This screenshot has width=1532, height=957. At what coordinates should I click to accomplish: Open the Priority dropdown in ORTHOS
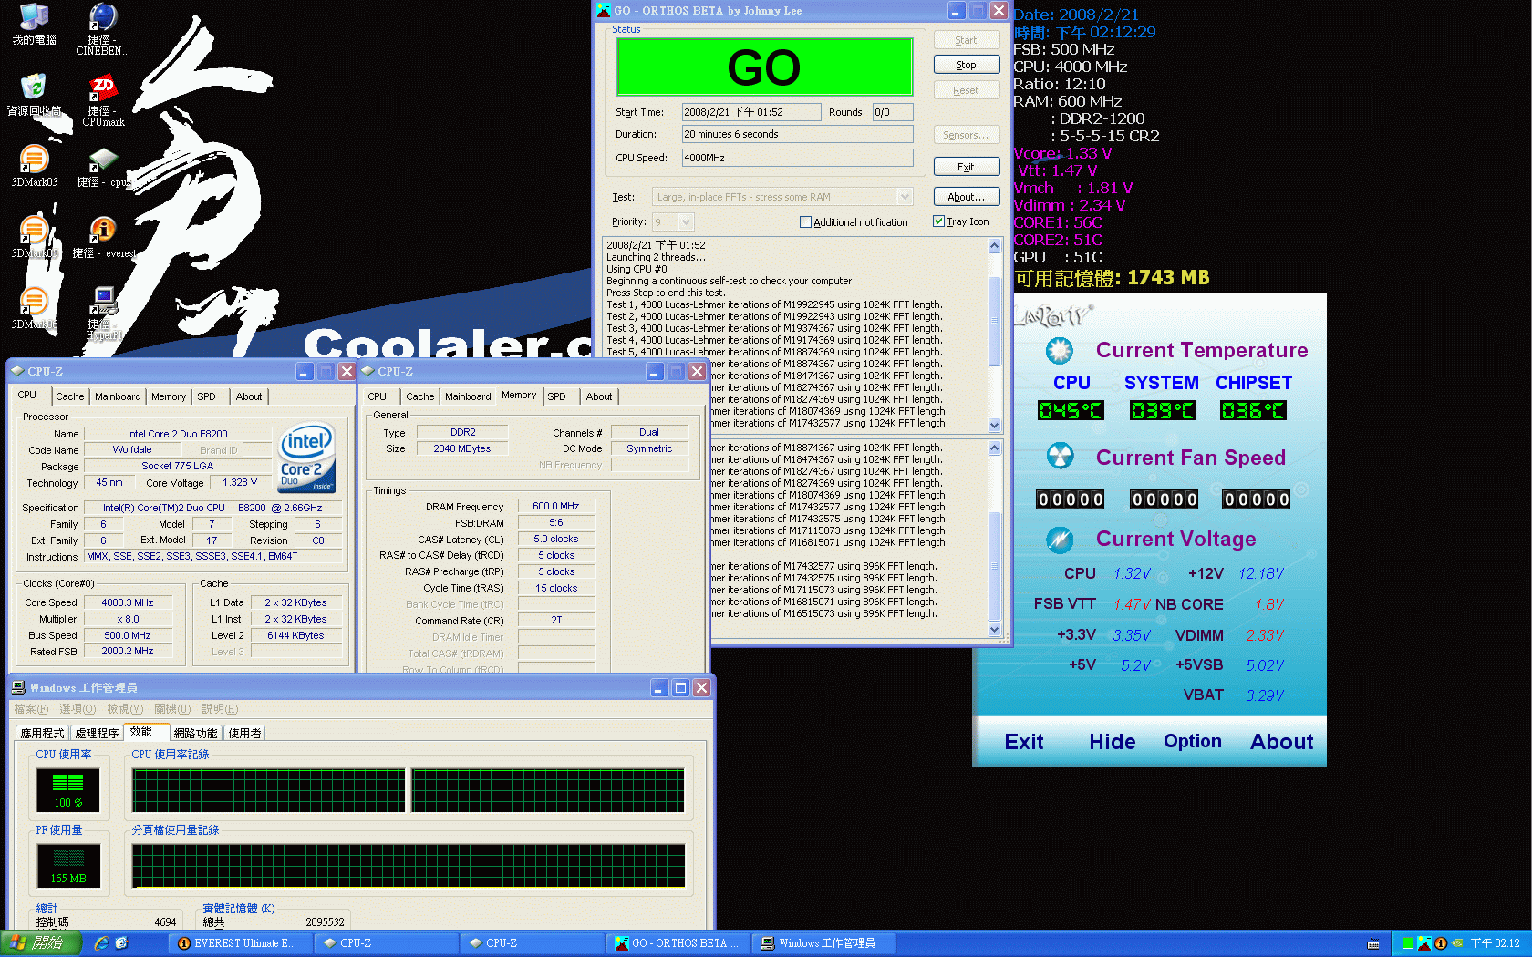[686, 221]
